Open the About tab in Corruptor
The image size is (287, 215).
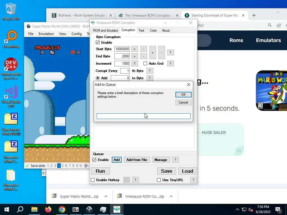[166, 31]
